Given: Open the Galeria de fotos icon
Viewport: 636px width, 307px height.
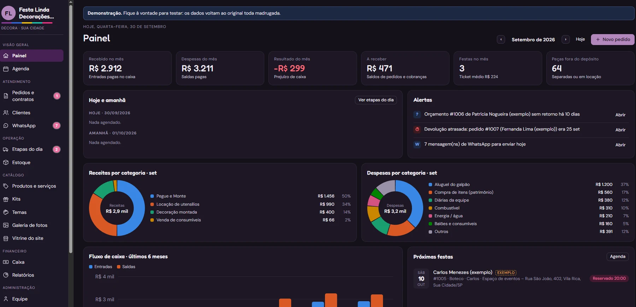Looking at the screenshot, I should point(6,225).
